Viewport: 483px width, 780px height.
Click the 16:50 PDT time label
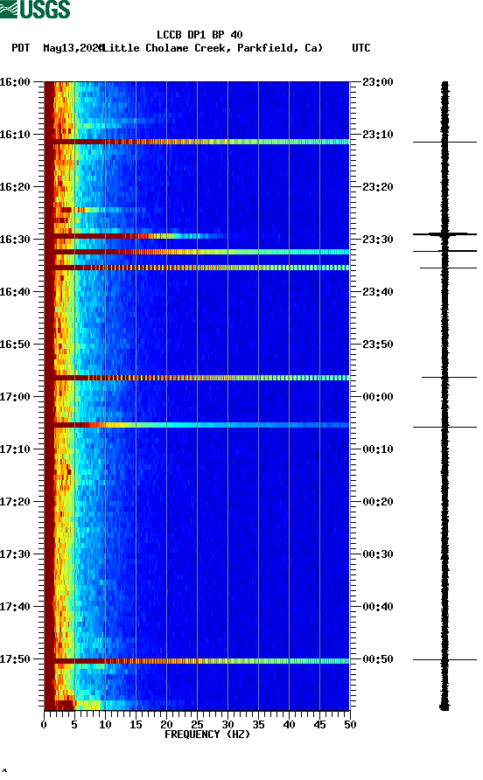15,345
